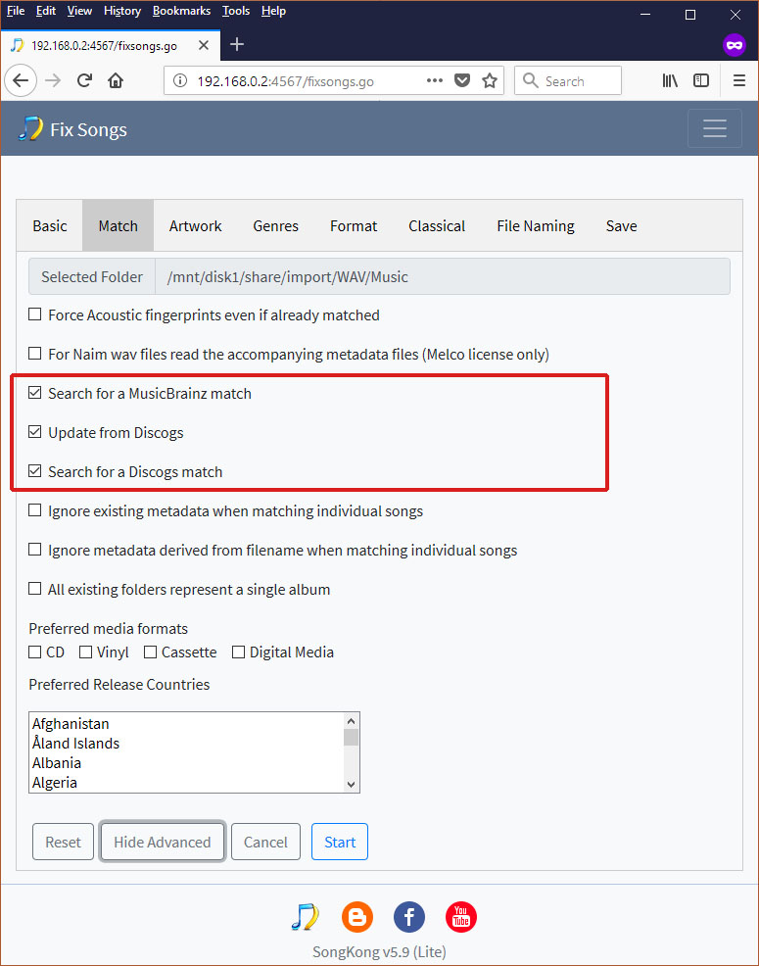759x966 pixels.
Task: Show site information icon in address bar
Action: [x=180, y=80]
